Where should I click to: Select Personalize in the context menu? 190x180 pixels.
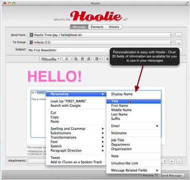pyautogui.click(x=76, y=94)
